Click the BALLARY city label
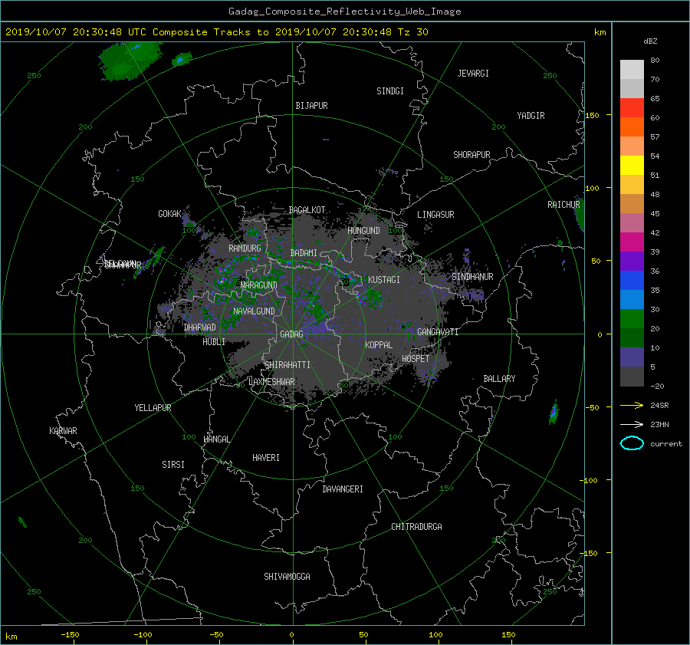 (x=499, y=379)
